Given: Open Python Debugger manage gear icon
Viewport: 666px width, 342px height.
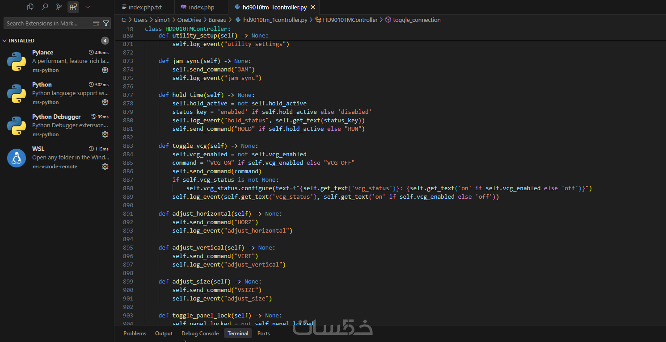Looking at the screenshot, I should click(105, 134).
